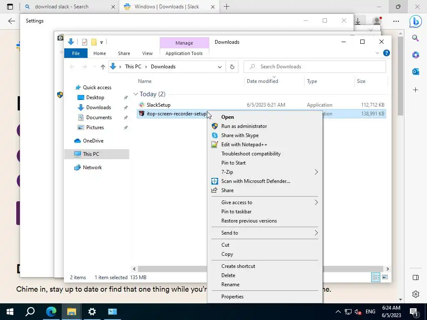Select Network in the navigation pane
Viewport: 427px width, 320px height.
tap(92, 167)
